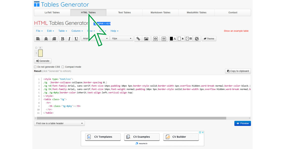Click the ad info icon
This screenshot has height=149, width=285.
200,132
